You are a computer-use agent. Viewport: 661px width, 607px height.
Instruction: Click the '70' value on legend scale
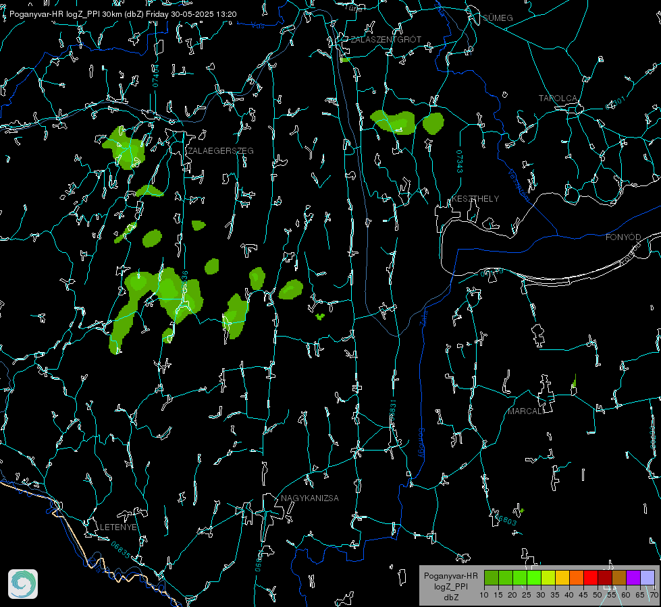coord(654,596)
